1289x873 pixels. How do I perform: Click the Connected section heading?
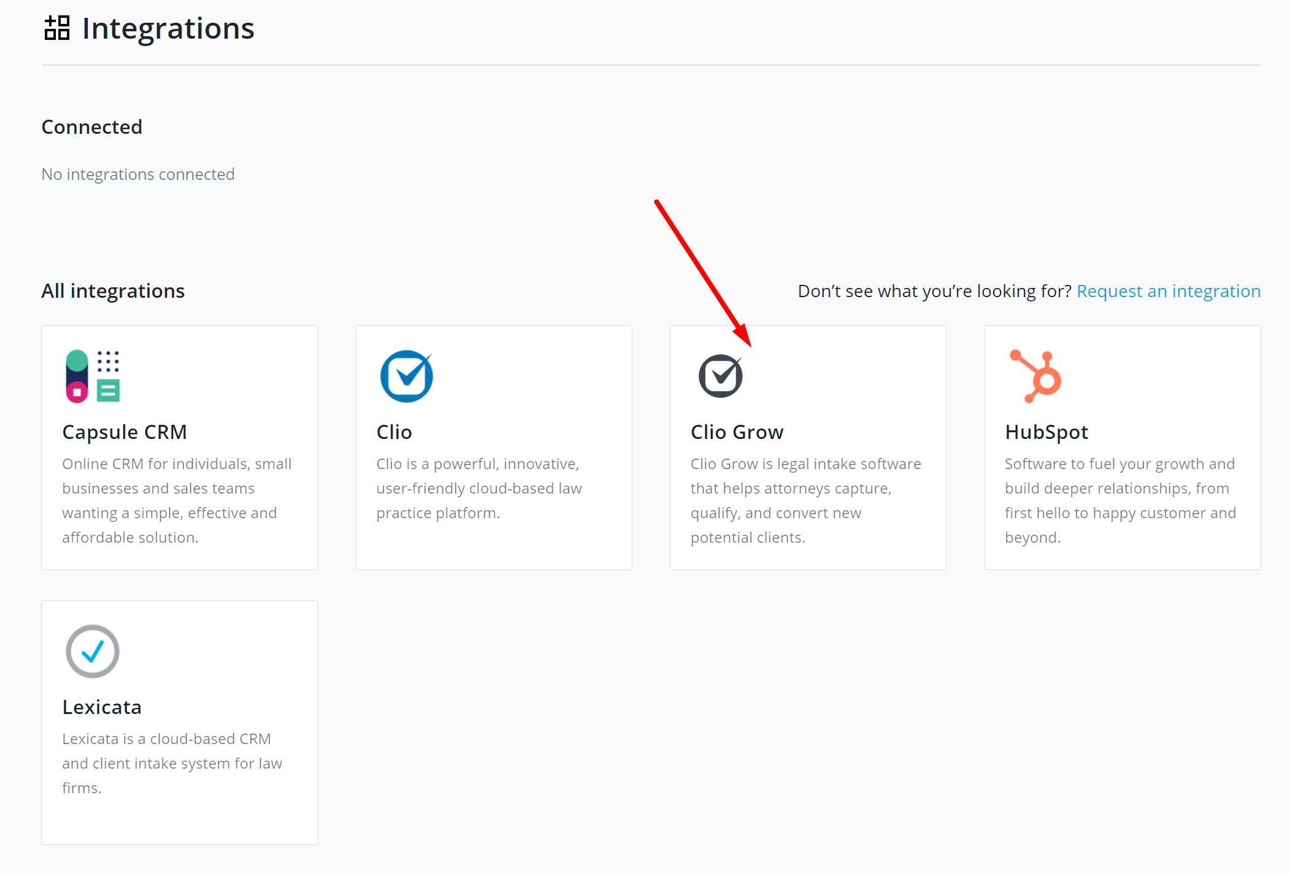(x=91, y=127)
